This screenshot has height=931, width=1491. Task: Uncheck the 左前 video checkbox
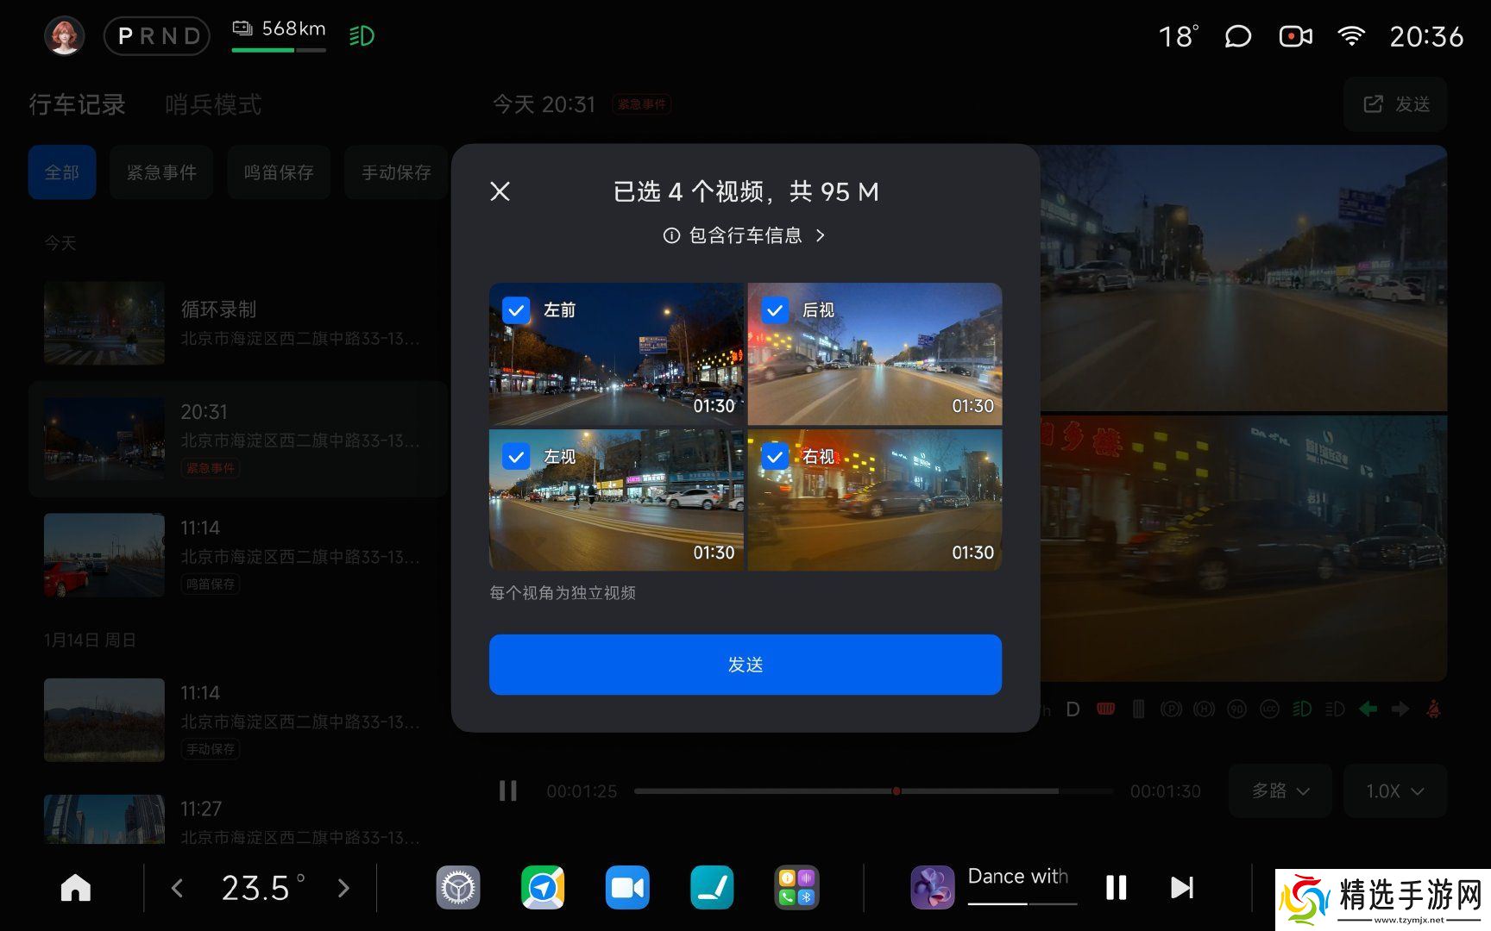(x=516, y=309)
